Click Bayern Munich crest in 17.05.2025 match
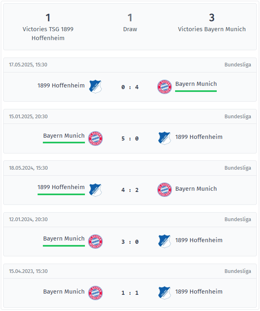Viewport: 260px width, 311px height. (x=164, y=87)
